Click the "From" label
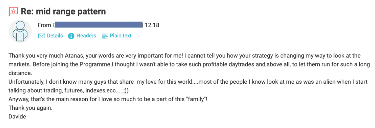This screenshot has width=375, height=128. [44, 25]
